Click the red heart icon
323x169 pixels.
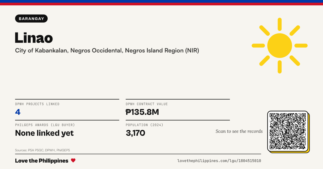pyautogui.click(x=73, y=160)
